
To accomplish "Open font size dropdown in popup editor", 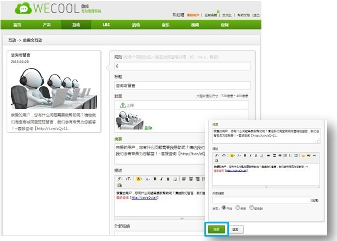I will 224,155.
